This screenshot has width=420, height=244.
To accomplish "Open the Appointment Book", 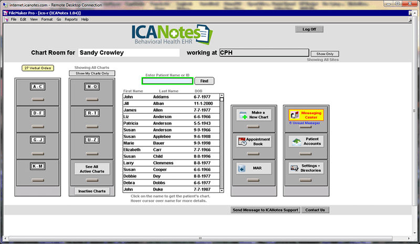I will (254, 141).
